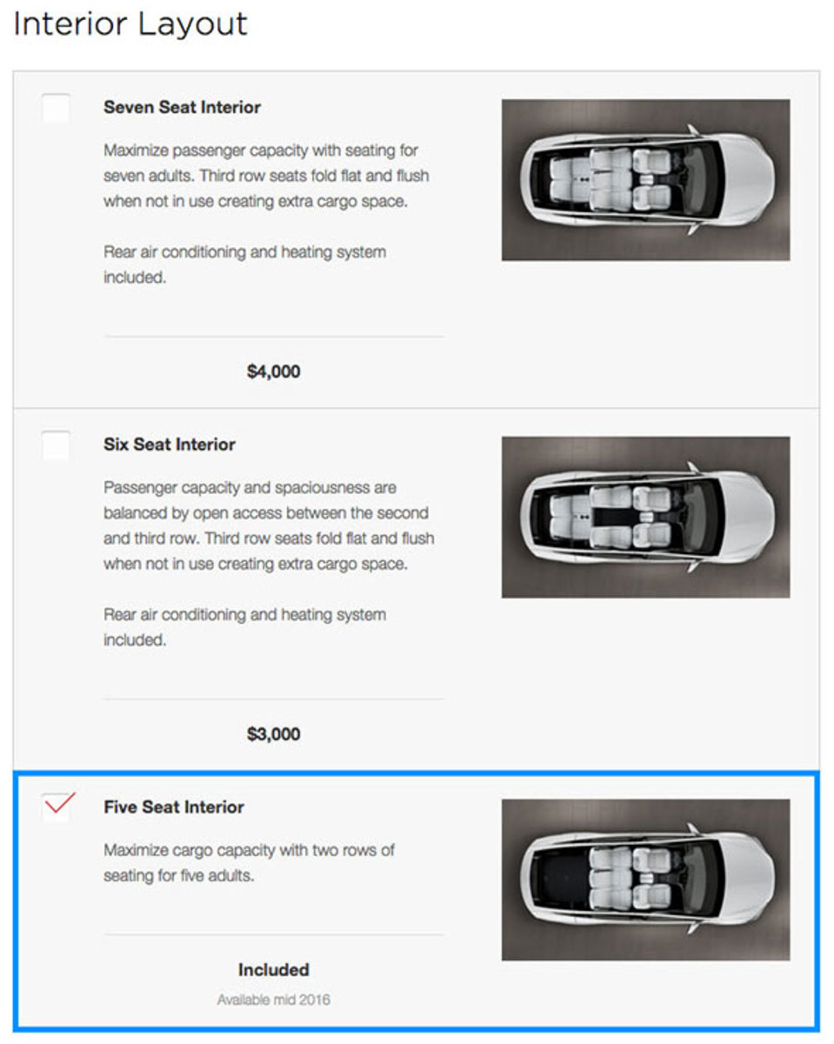Click the Interior Layout heading
Viewport: 834px width, 1044px height.
(130, 24)
